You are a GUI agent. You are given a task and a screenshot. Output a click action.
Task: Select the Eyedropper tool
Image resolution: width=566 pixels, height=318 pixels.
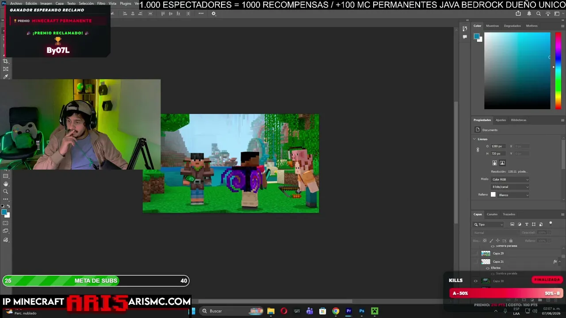[6, 77]
